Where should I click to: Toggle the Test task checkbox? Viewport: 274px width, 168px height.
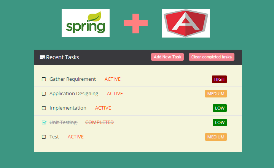(44, 137)
